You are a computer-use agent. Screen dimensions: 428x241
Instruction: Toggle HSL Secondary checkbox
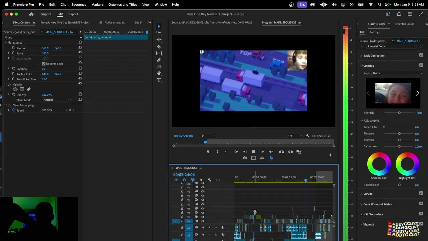click(421, 214)
